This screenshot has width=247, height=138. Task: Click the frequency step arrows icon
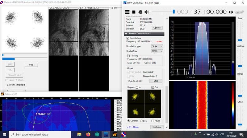(231, 12)
